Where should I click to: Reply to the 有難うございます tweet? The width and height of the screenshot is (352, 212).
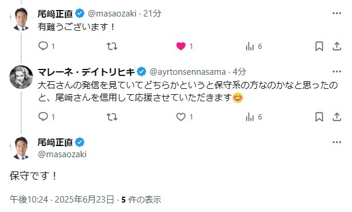point(43,47)
